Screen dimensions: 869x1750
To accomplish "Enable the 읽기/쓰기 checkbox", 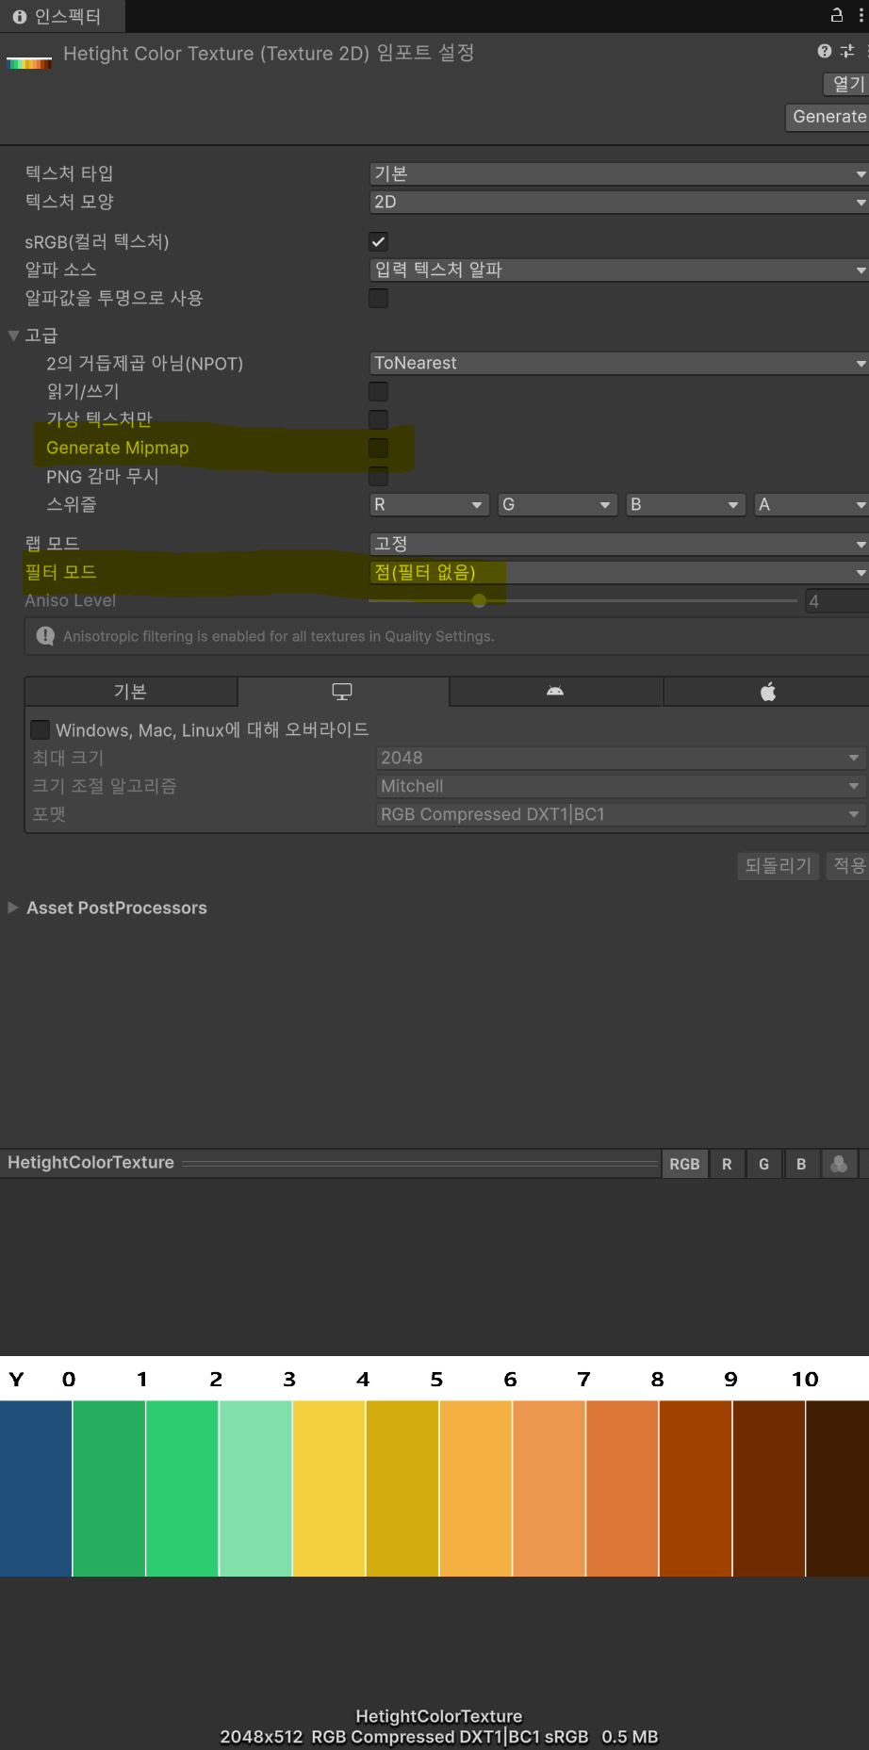I will [378, 391].
